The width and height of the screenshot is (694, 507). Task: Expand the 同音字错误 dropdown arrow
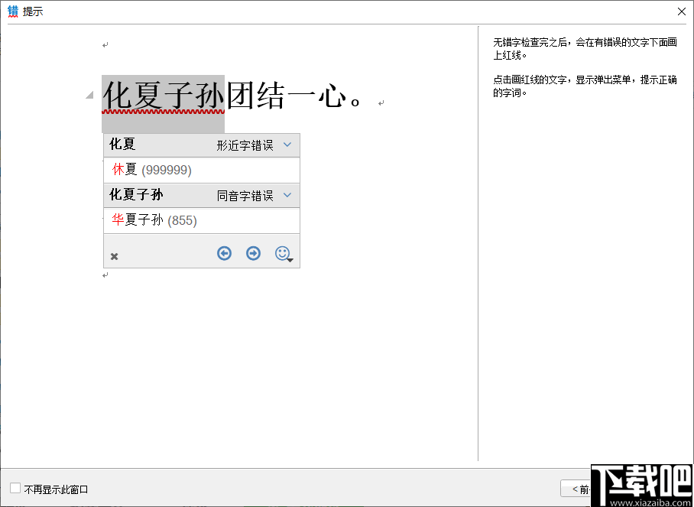[287, 195]
